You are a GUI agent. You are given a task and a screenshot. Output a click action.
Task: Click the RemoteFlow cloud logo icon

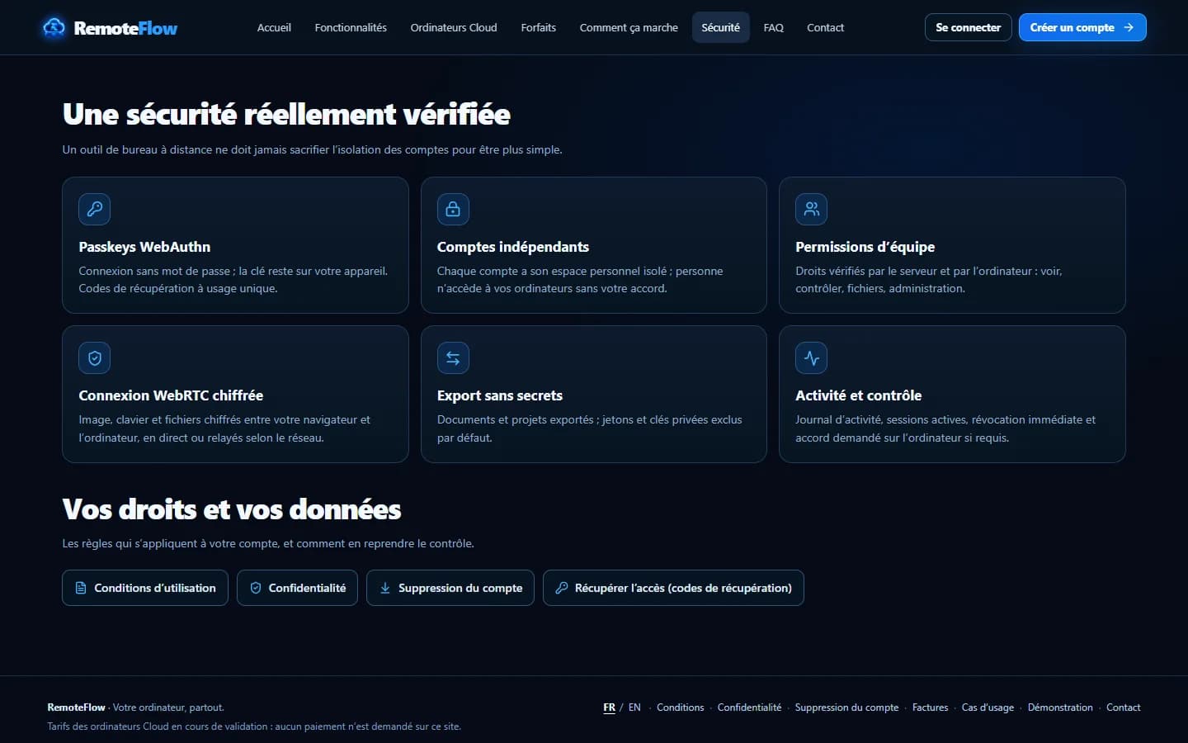(x=54, y=27)
